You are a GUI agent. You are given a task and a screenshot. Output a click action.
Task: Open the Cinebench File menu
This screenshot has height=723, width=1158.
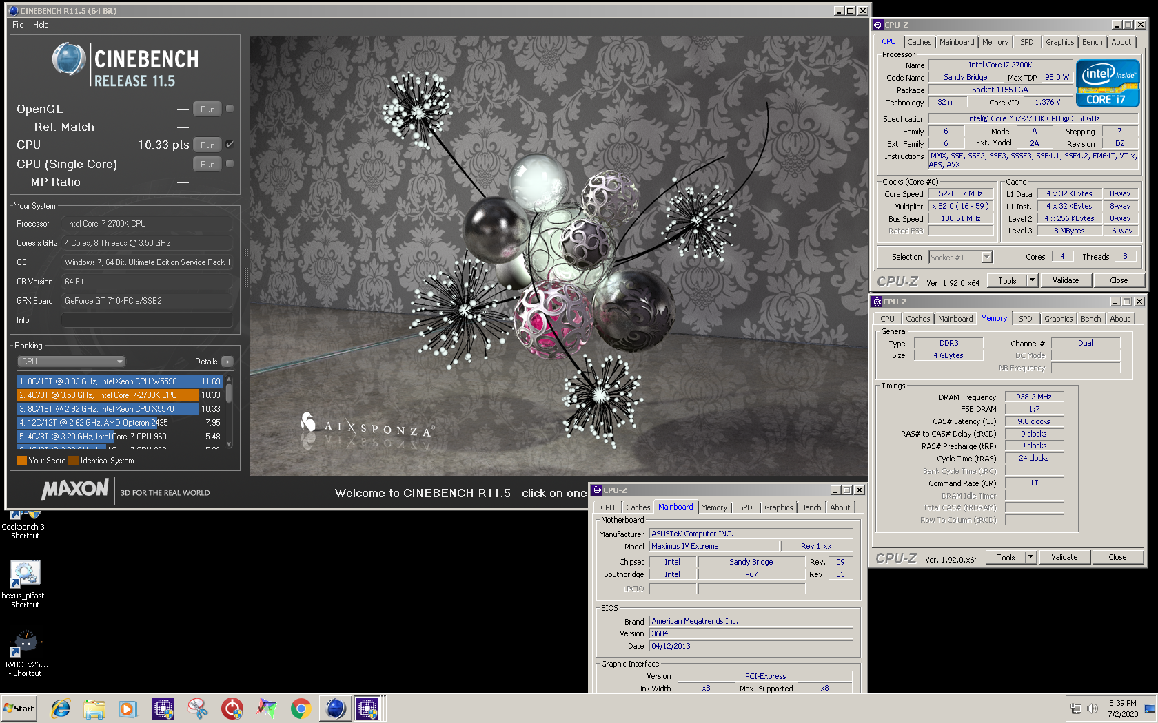18,25
